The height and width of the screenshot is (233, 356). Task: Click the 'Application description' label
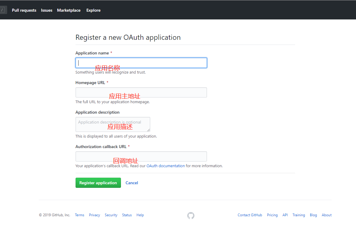97,112
